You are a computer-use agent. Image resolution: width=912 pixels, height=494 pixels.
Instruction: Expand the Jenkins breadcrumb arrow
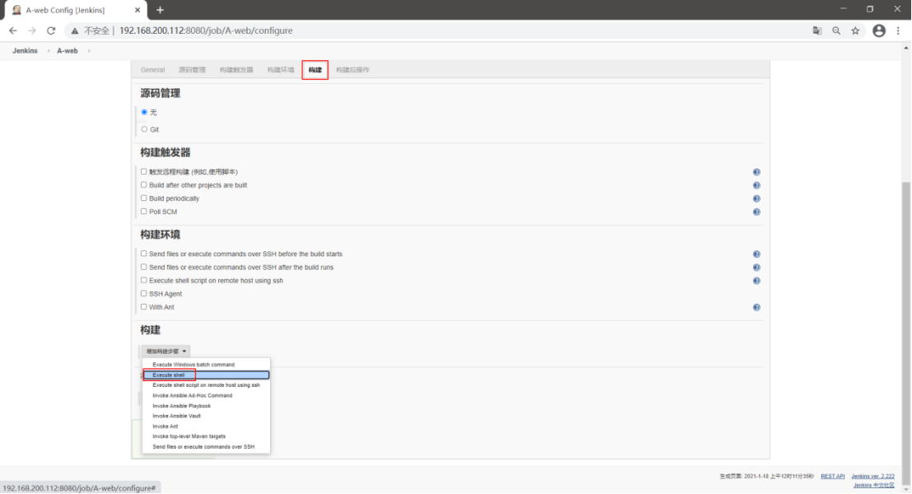[49, 51]
